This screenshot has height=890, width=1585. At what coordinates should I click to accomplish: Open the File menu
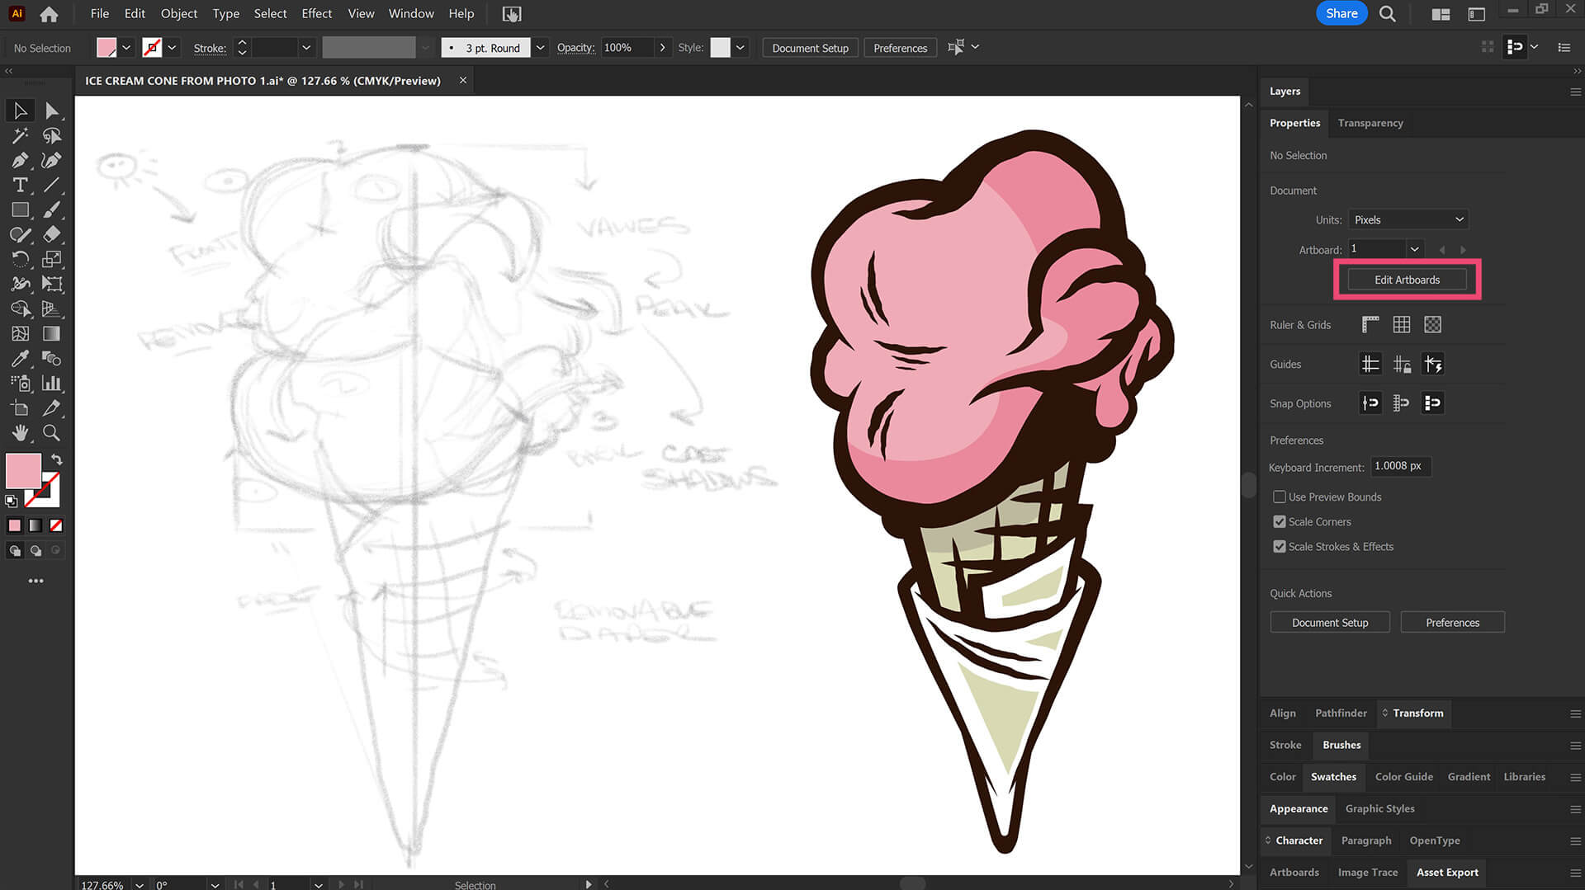[100, 14]
